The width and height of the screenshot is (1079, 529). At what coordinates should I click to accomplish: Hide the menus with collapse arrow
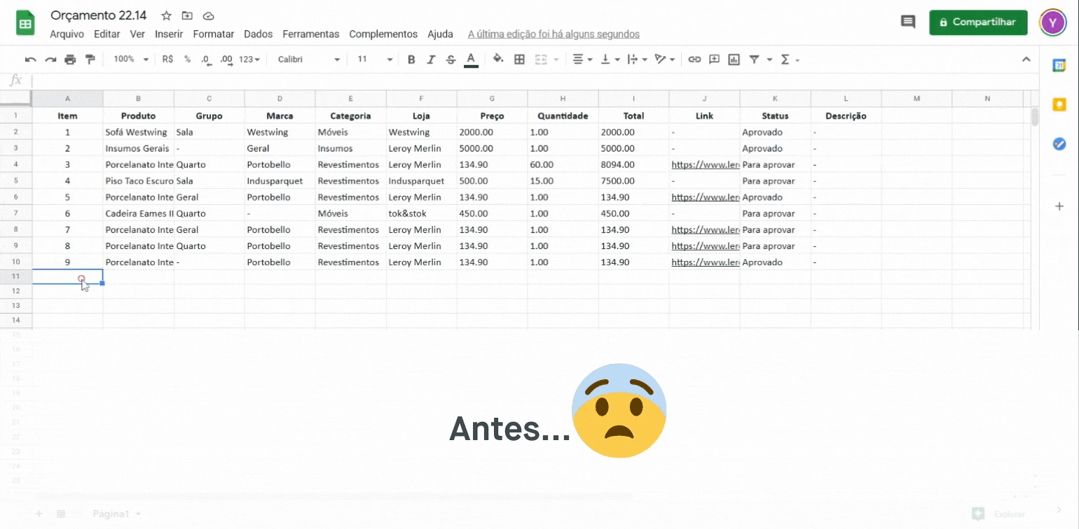click(x=1026, y=59)
